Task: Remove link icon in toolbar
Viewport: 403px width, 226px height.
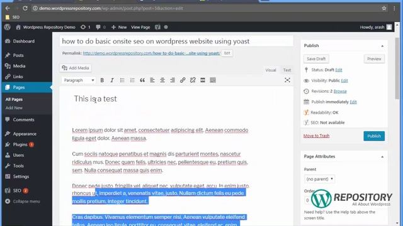Action: coord(193,80)
